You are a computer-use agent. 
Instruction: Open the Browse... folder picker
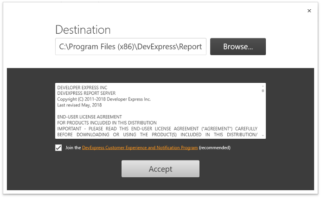[238, 47]
